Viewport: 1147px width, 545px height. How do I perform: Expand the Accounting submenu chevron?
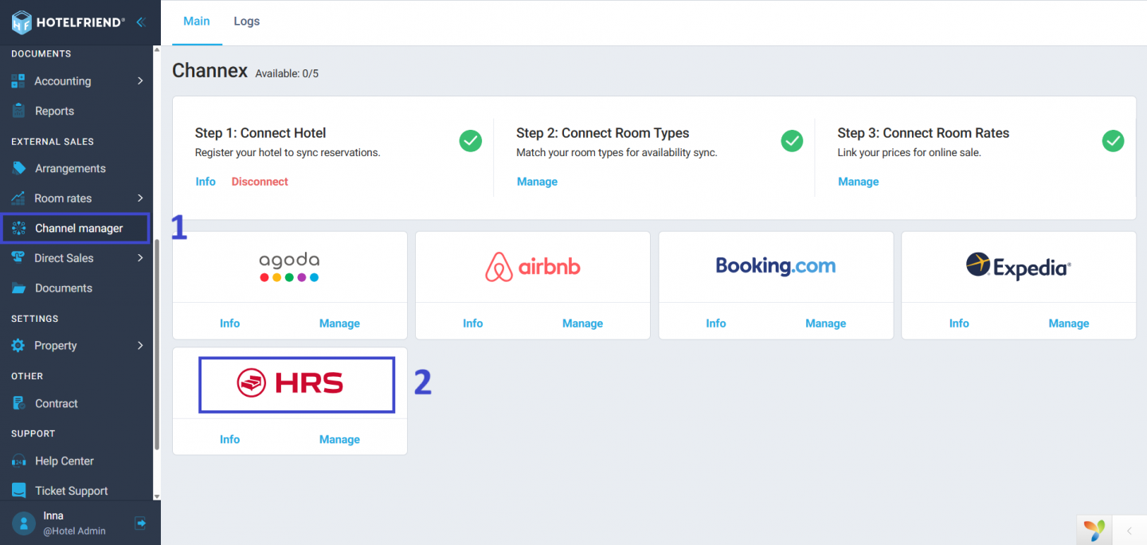[x=140, y=81]
